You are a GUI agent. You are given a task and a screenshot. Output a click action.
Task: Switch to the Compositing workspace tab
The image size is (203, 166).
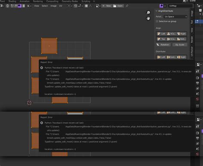click(x=52, y=1)
